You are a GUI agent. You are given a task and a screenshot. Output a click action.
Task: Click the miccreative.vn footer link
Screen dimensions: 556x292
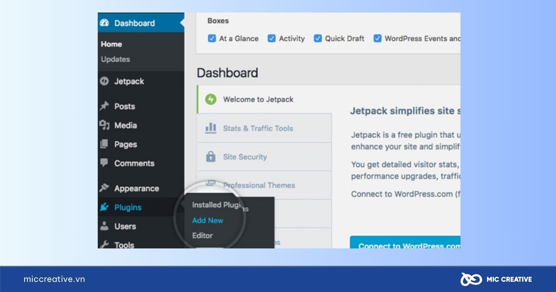(x=54, y=279)
